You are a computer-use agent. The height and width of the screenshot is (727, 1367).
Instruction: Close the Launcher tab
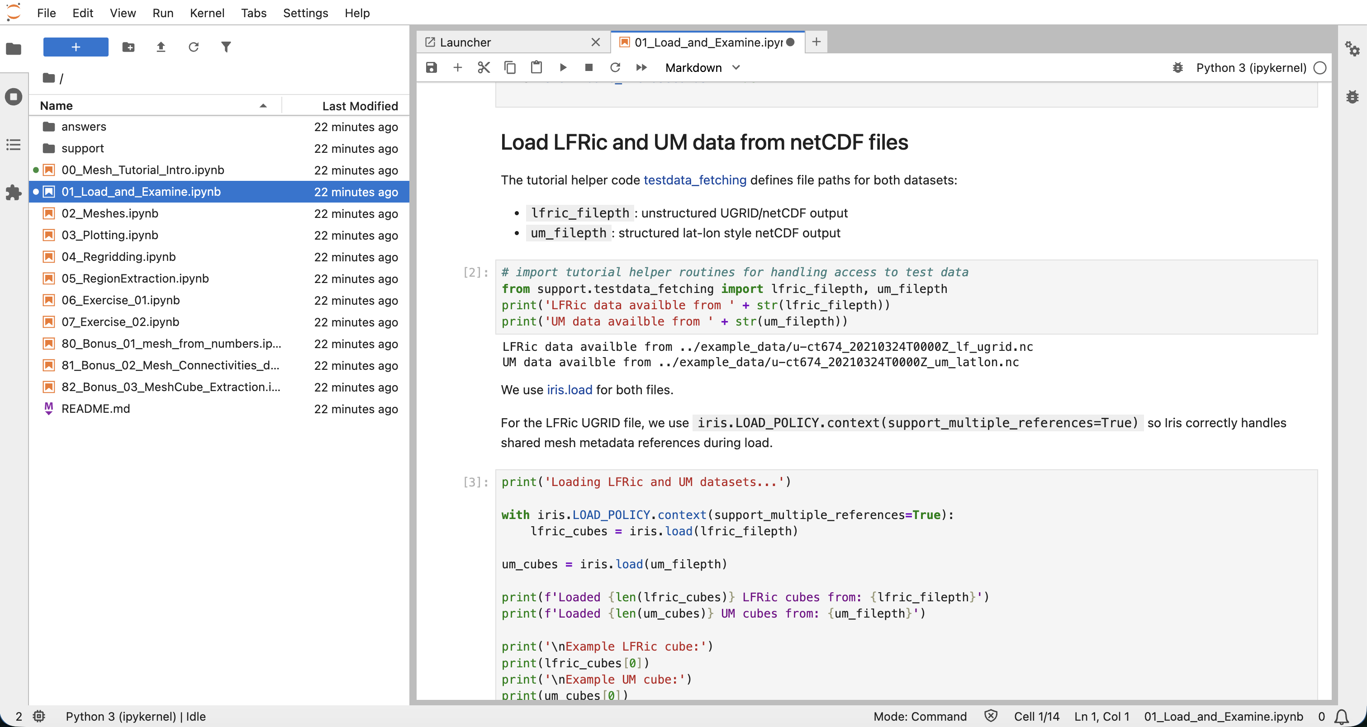click(x=596, y=42)
